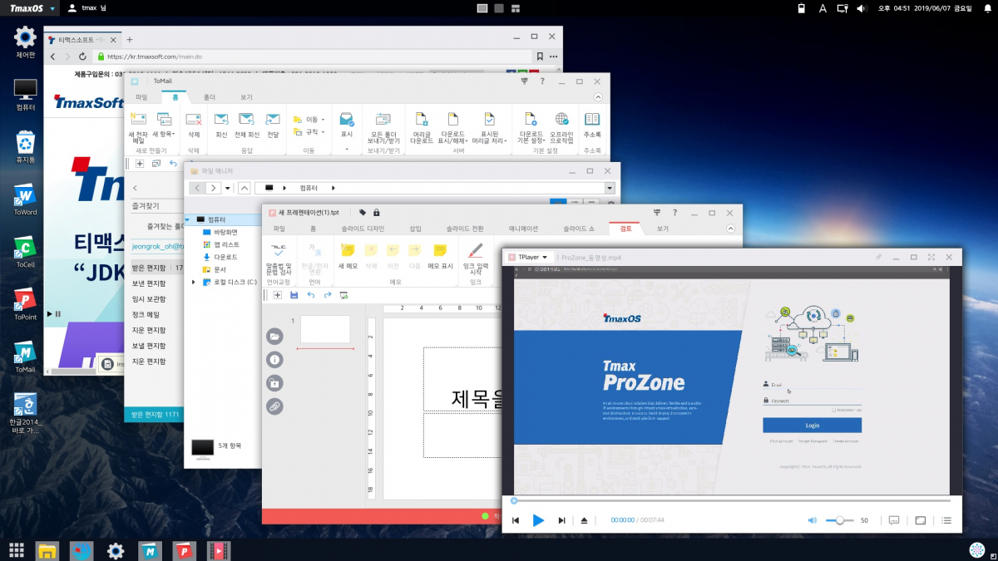This screenshot has height=561, width=998.
Task: Select 보낸 편지함 folder in ToMail
Action: click(x=149, y=283)
